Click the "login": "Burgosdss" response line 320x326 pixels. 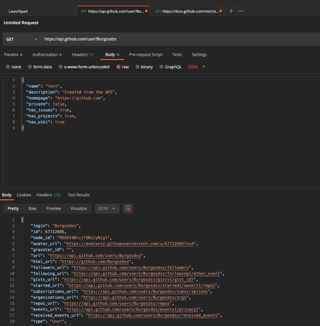pyautogui.click(x=55, y=226)
